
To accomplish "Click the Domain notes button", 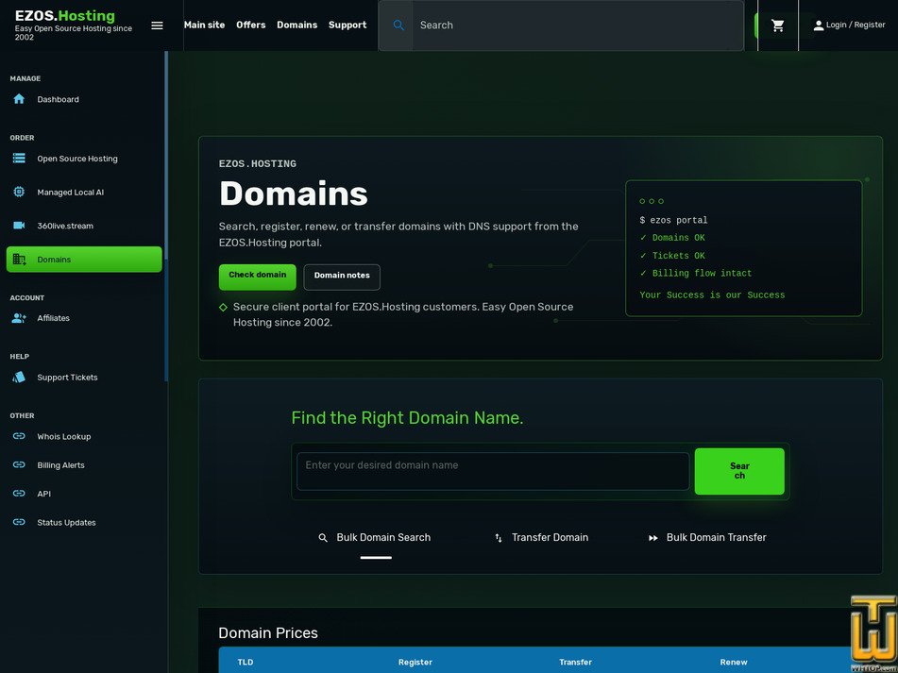I will pyautogui.click(x=341, y=277).
